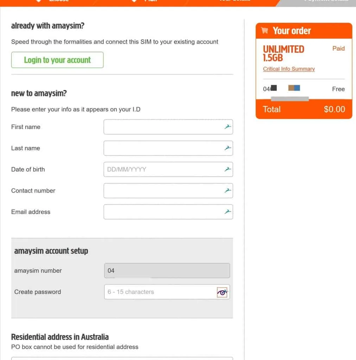Click the autofill icon in Contact number field
356x360 pixels.
tap(228, 191)
